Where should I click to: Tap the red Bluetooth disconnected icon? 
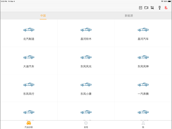(166, 8)
